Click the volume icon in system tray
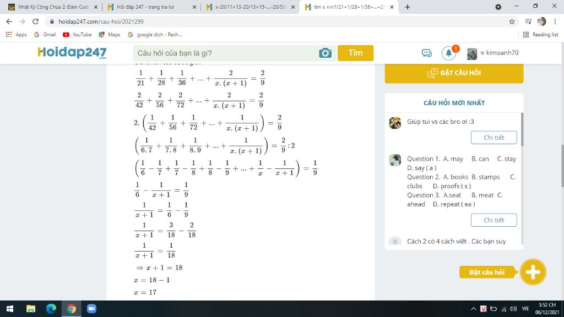Image resolution: width=564 pixels, height=317 pixels. click(513, 309)
